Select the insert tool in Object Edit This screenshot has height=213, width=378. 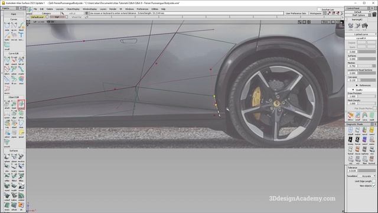pyautogui.click(x=14, y=104)
